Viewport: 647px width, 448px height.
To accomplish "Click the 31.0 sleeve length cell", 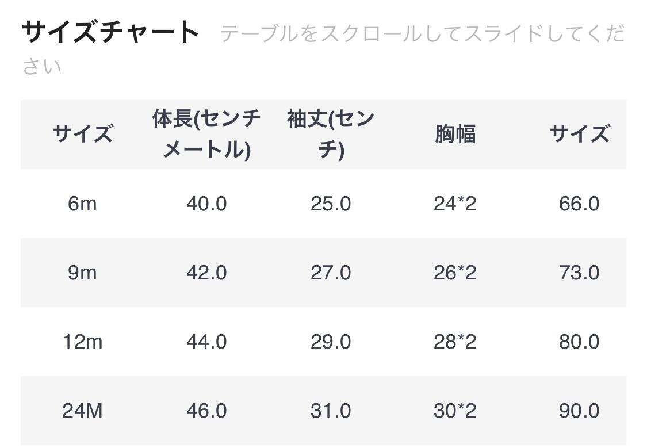I will point(331,411).
